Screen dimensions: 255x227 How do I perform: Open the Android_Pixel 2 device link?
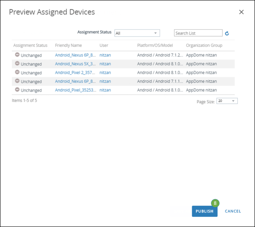click(x=75, y=72)
